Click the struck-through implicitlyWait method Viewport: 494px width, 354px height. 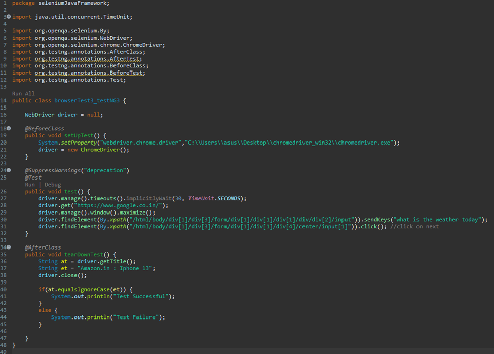[x=149, y=198]
